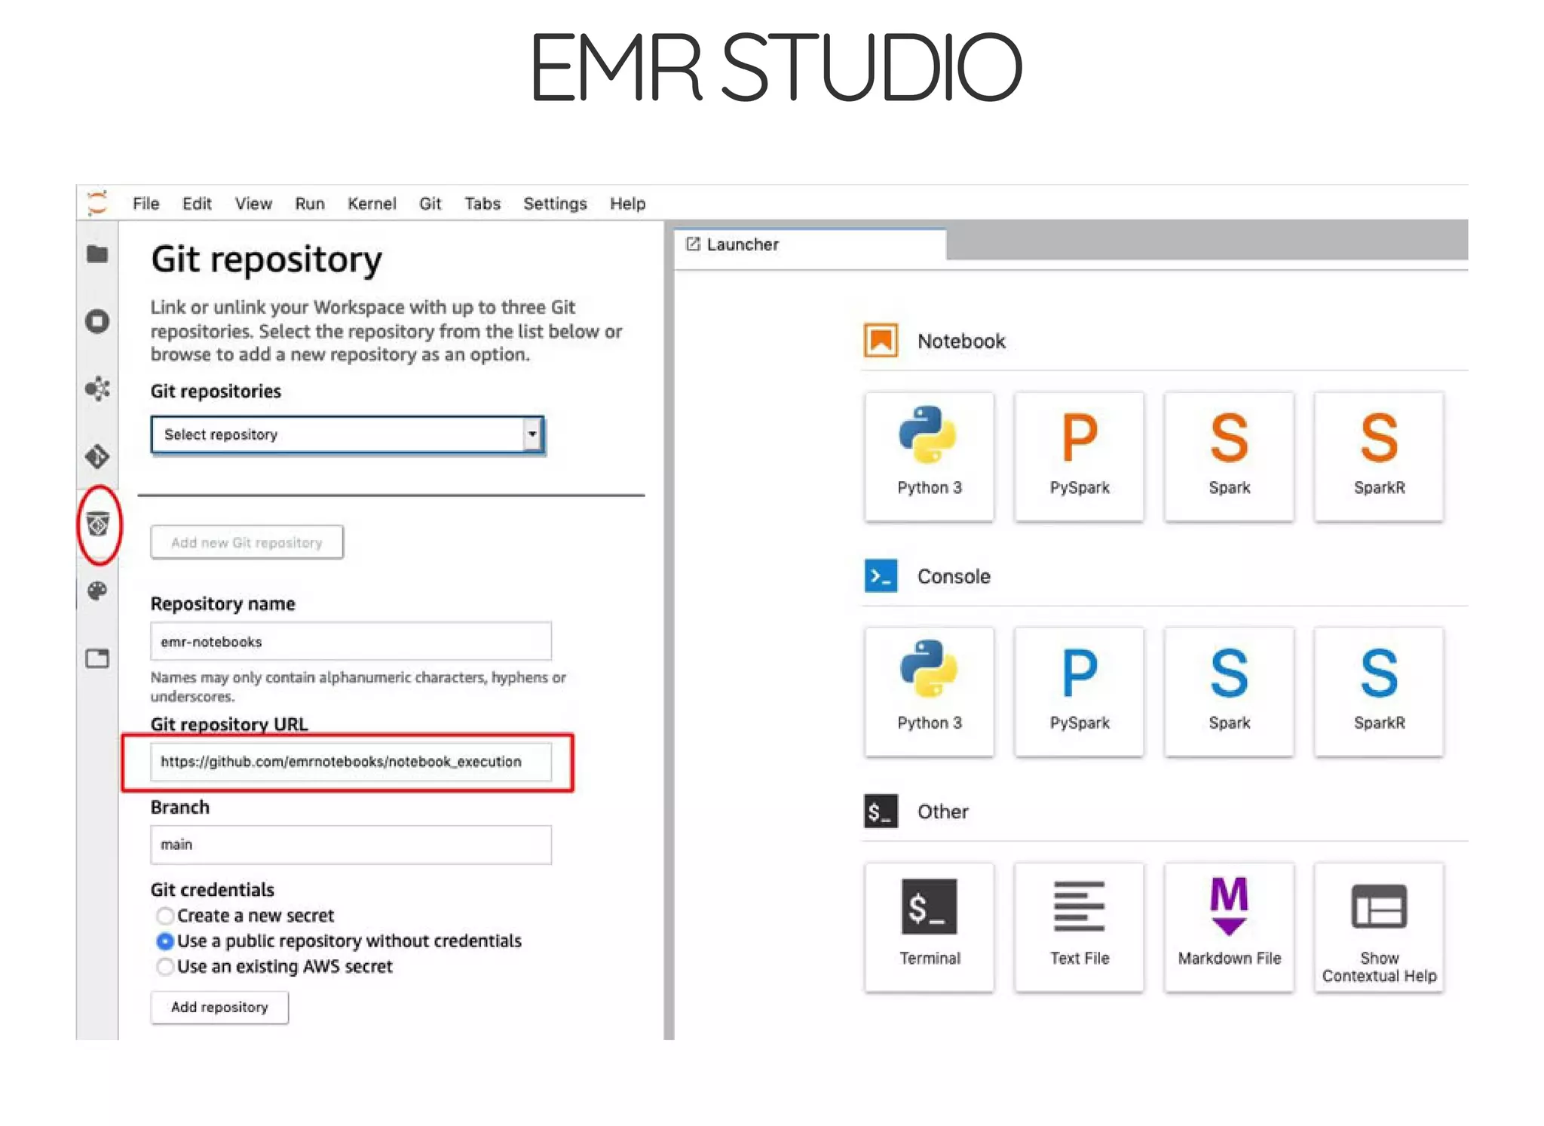Viewport: 1544px width, 1126px height.
Task: Click the Other section icon
Action: pyautogui.click(x=881, y=812)
